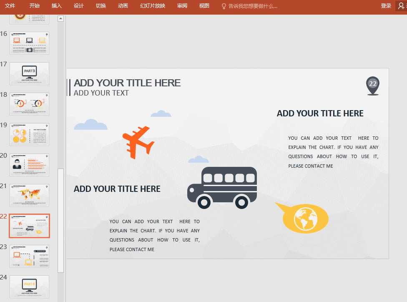Select slide 17 PART3 thumbnail
407x302 pixels.
[x=29, y=73]
